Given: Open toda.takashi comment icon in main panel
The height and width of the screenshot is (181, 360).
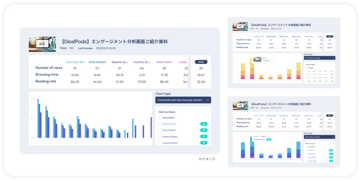Looking at the screenshot, I should [x=204, y=130].
